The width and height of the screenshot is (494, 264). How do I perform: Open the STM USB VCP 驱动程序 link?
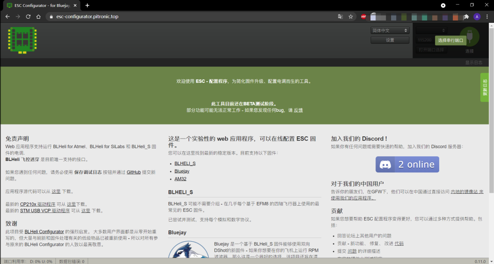click(45, 211)
